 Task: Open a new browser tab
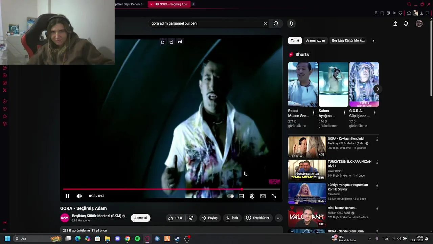(x=193, y=4)
